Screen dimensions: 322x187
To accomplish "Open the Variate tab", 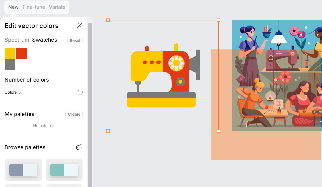I will [57, 7].
